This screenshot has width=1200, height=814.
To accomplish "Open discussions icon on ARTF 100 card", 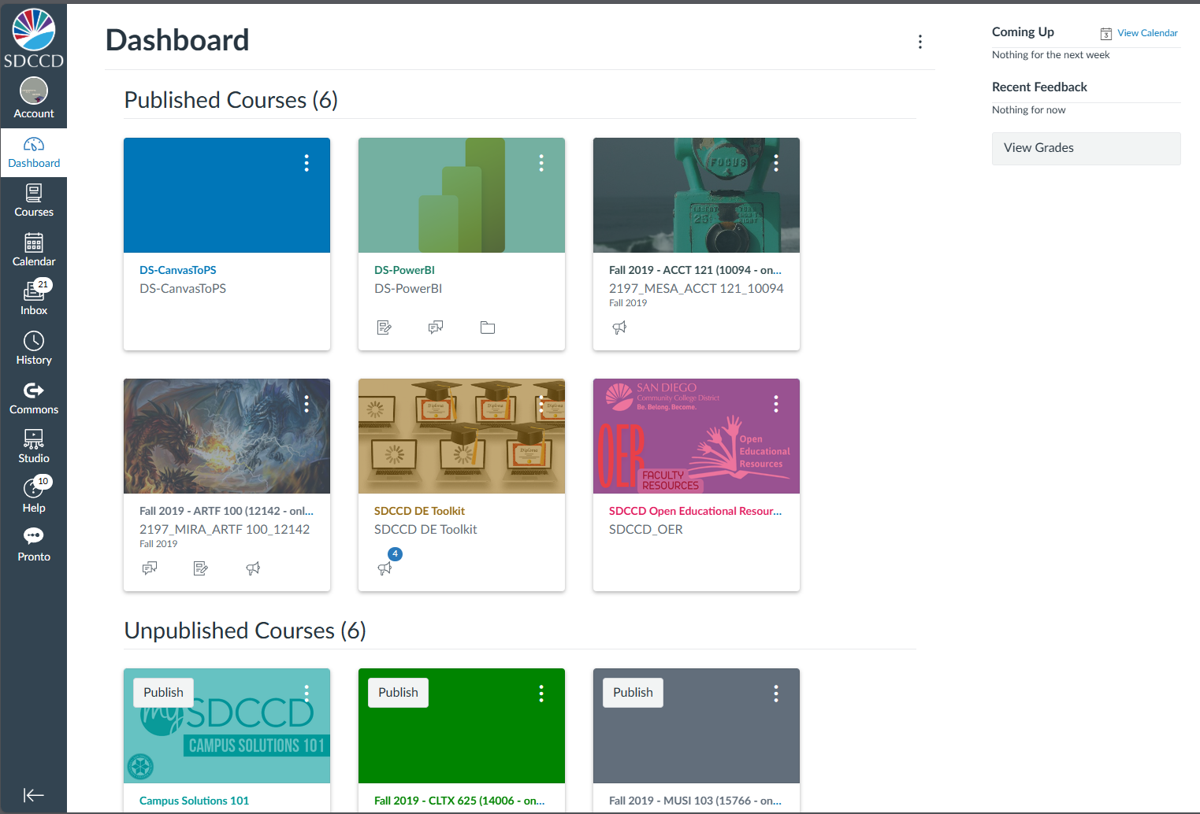I will 150,568.
